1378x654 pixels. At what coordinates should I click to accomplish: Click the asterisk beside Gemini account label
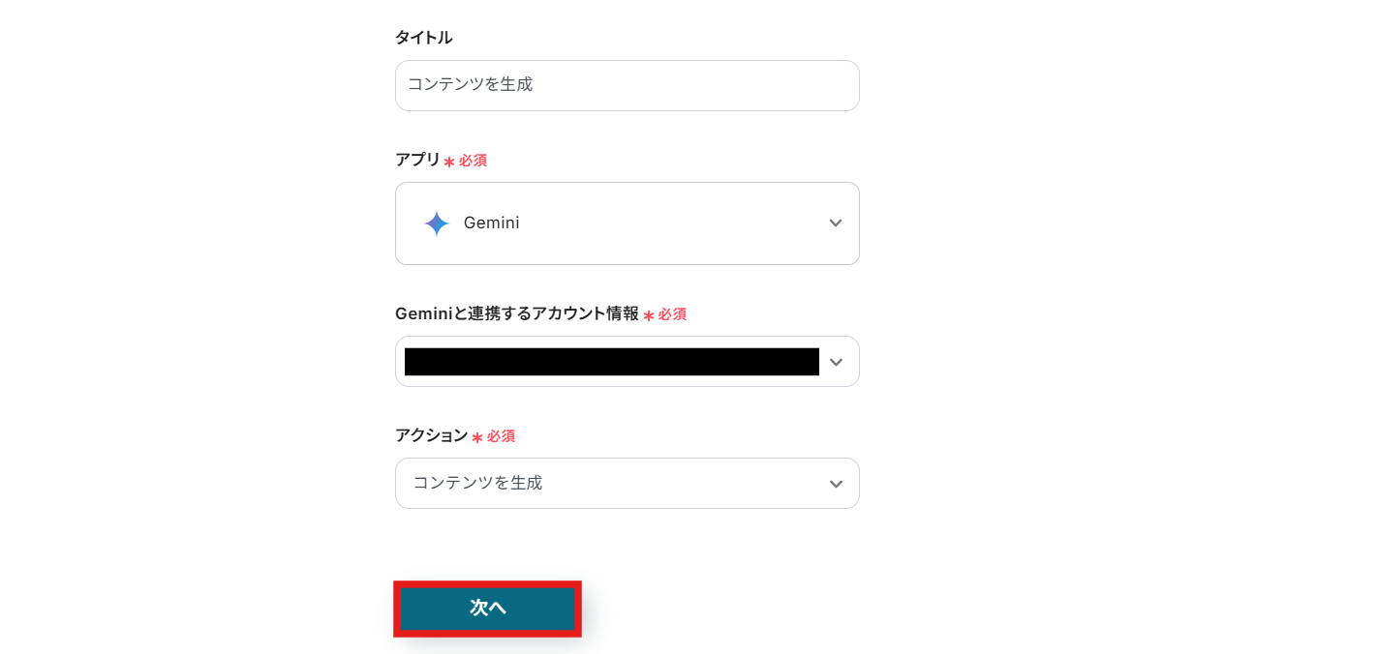[x=649, y=315]
